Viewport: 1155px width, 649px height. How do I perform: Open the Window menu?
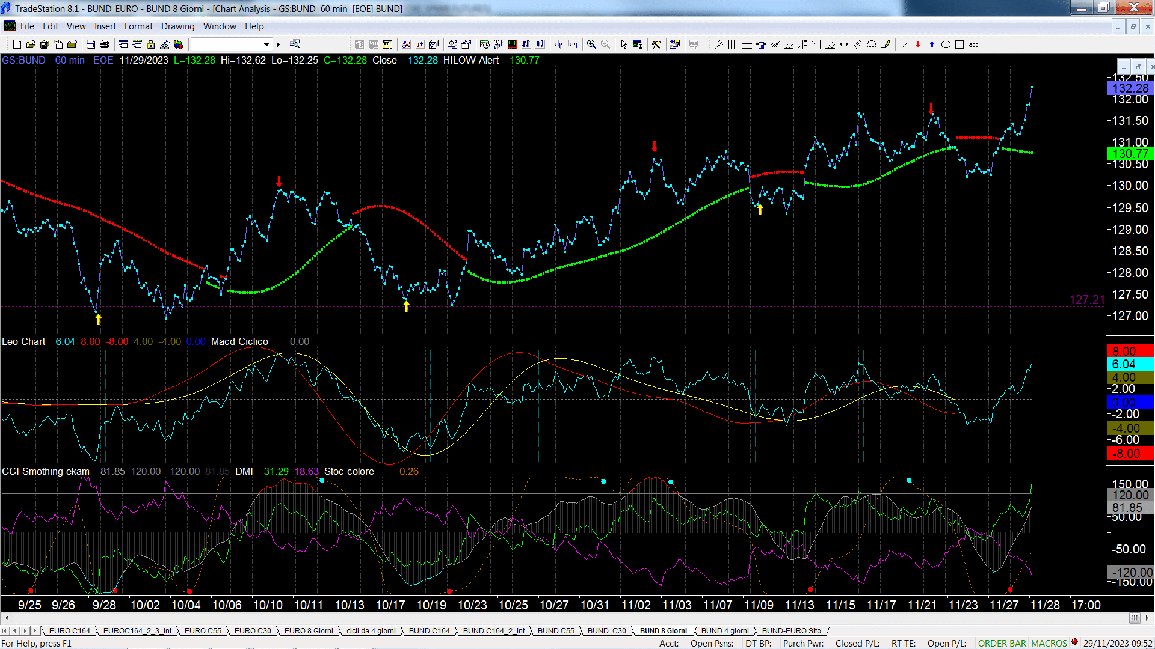click(x=220, y=26)
